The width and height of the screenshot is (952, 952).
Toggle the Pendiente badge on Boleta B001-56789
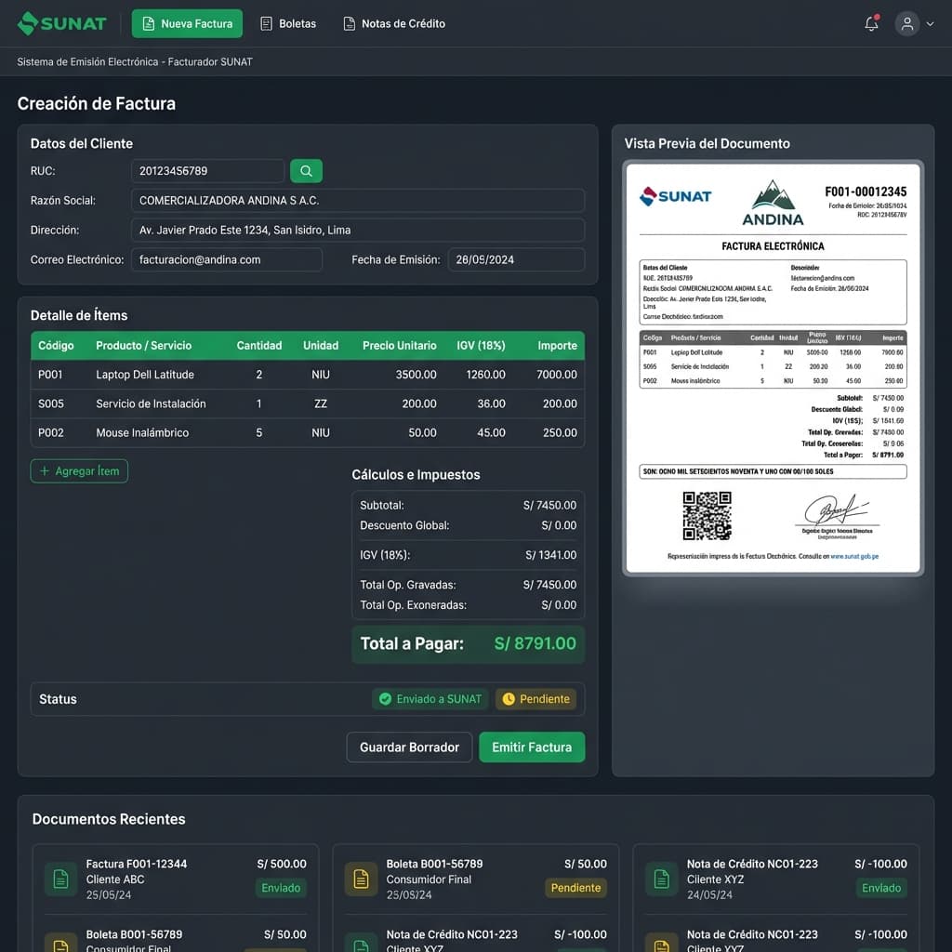coord(575,888)
